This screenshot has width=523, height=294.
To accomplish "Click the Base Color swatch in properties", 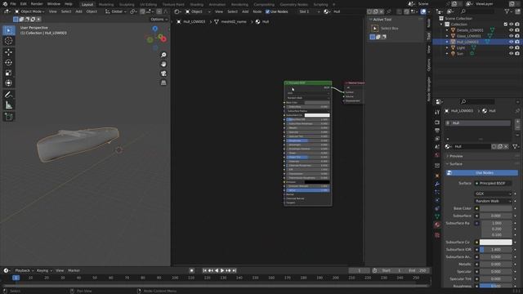I will 496,209.
